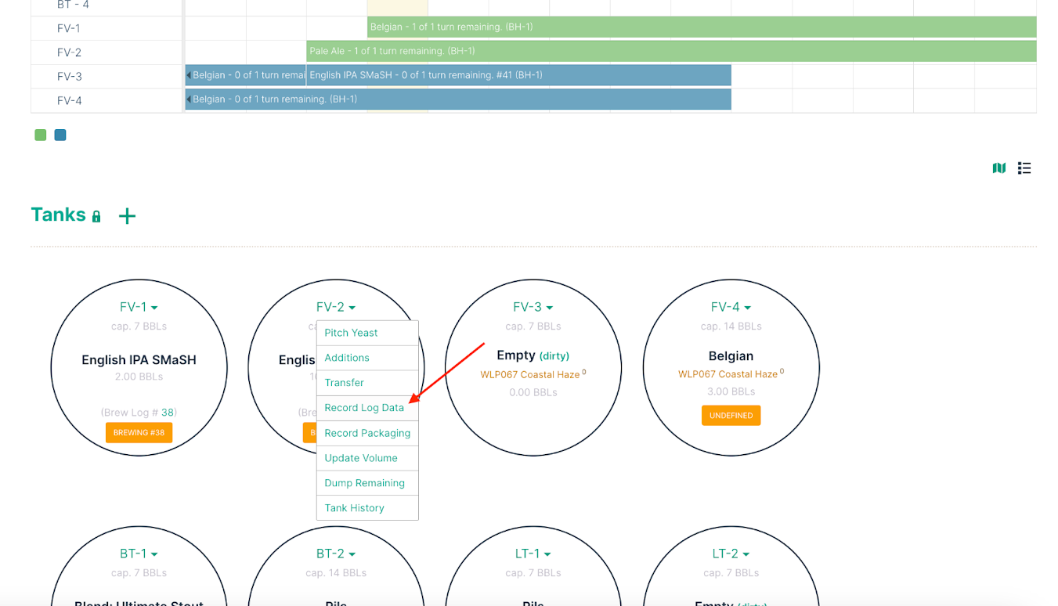Click 2.00 BBLs volume in FV-1
The height and width of the screenshot is (606, 1058).
coord(139,377)
